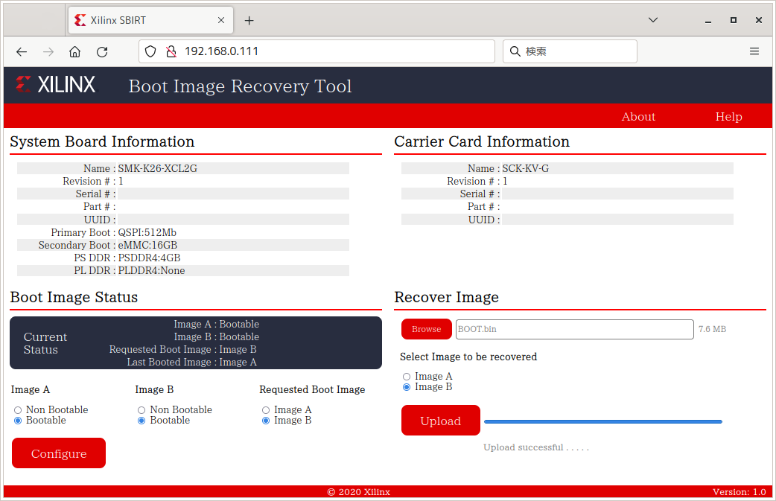
Task: Select Image A as Requested Boot Image
Action: point(266,410)
